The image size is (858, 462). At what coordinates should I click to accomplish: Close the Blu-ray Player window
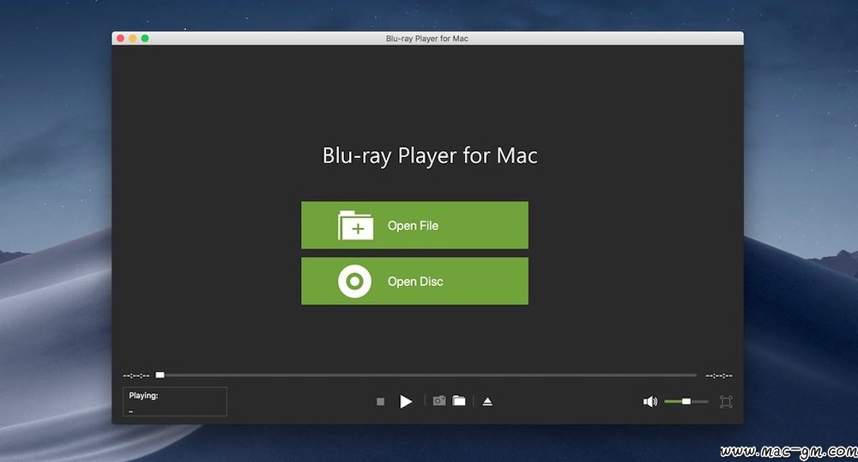pyautogui.click(x=120, y=39)
